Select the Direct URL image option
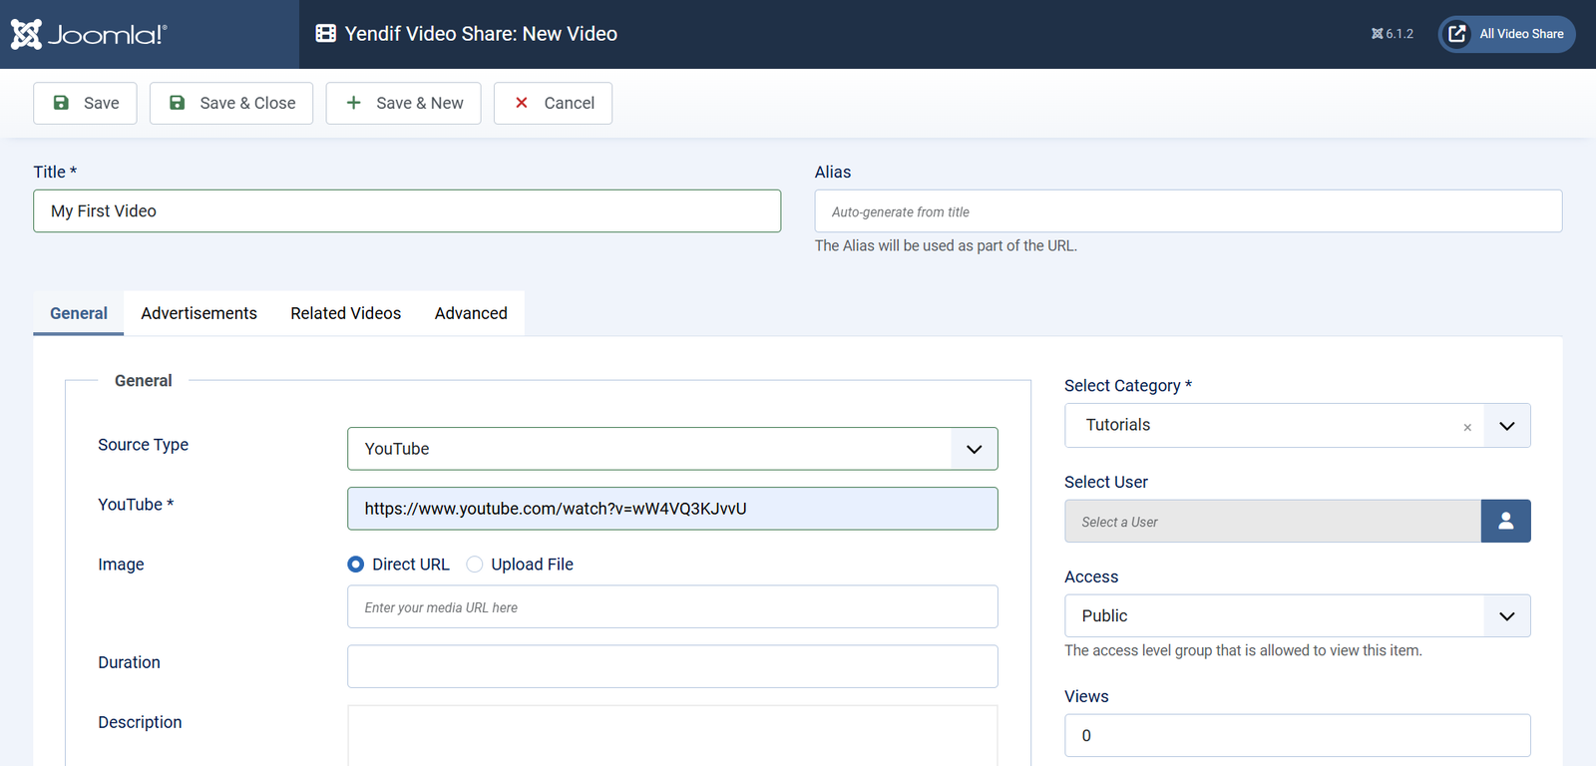The image size is (1596, 766). pos(356,565)
